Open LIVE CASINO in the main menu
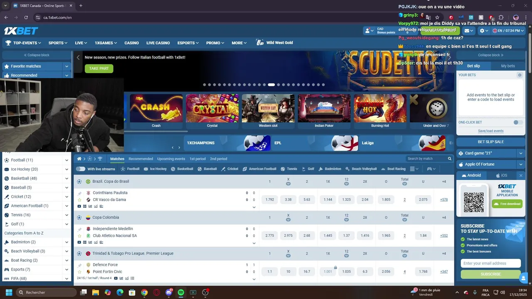This screenshot has height=299, width=532. click(x=158, y=43)
